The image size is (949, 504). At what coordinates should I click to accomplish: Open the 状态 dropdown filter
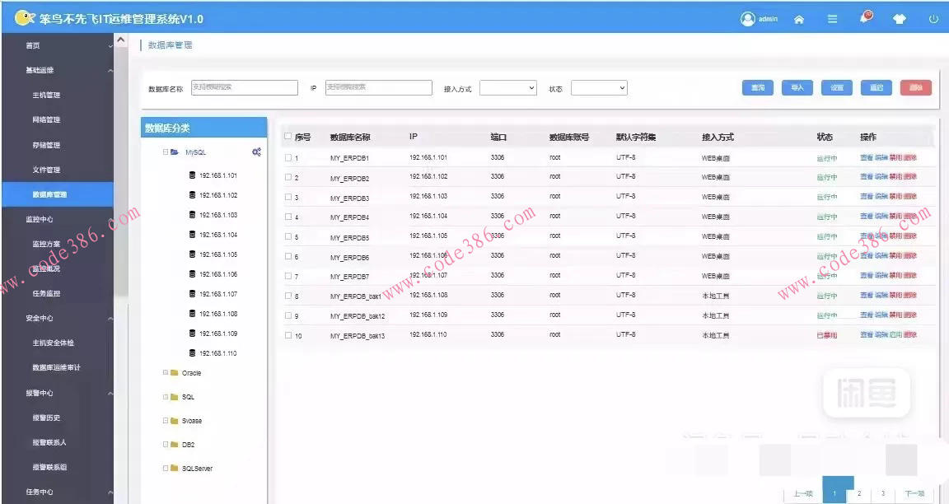[x=599, y=87]
